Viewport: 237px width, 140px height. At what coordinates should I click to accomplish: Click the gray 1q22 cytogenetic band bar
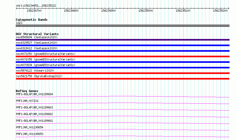122,26
